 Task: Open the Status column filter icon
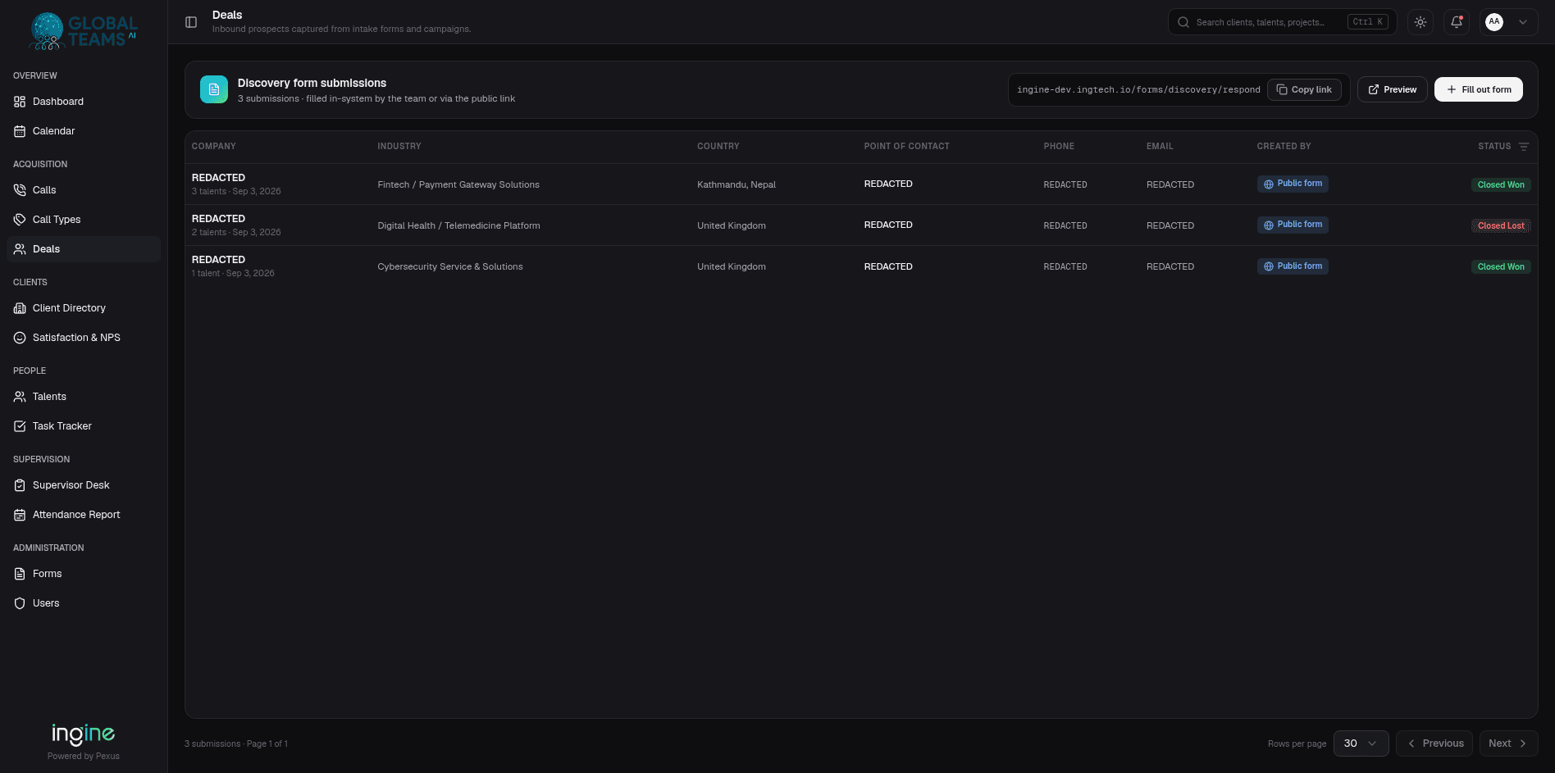coord(1524,147)
